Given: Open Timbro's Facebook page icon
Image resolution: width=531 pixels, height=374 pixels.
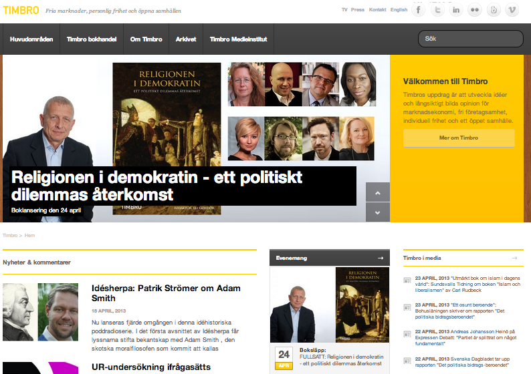Looking at the screenshot, I should click(418, 10).
